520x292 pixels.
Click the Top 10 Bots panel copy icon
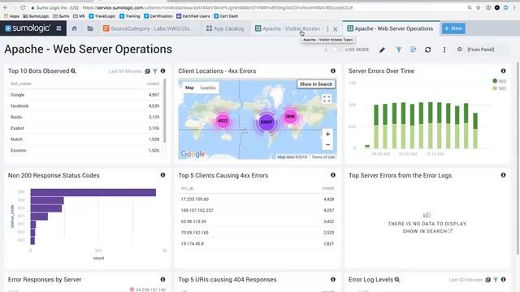point(147,71)
